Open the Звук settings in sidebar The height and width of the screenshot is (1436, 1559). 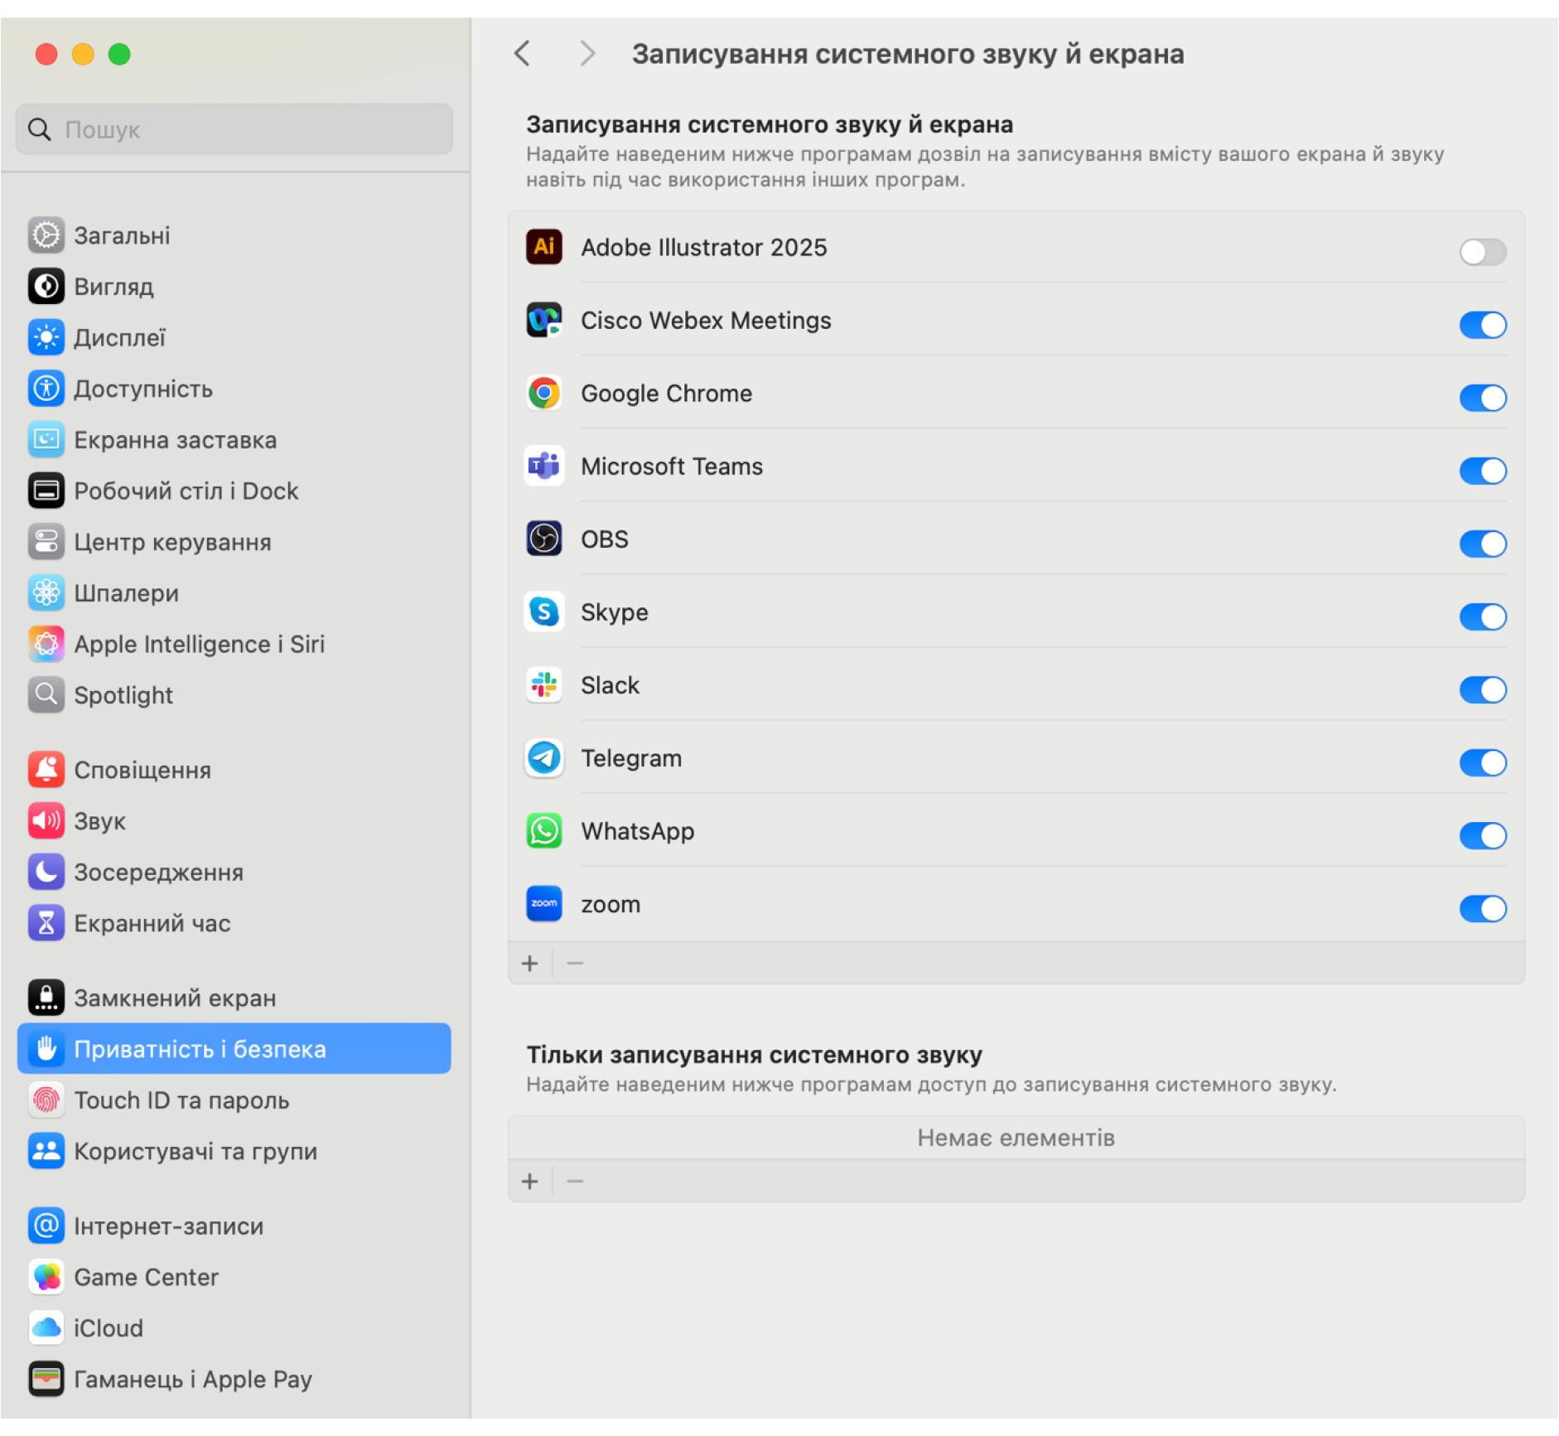(99, 820)
